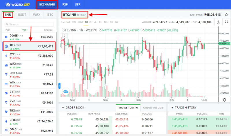The height and width of the screenshot is (136, 231).
Task: Expand the chart drawing toolbar arrow
Action: click(x=64, y=35)
